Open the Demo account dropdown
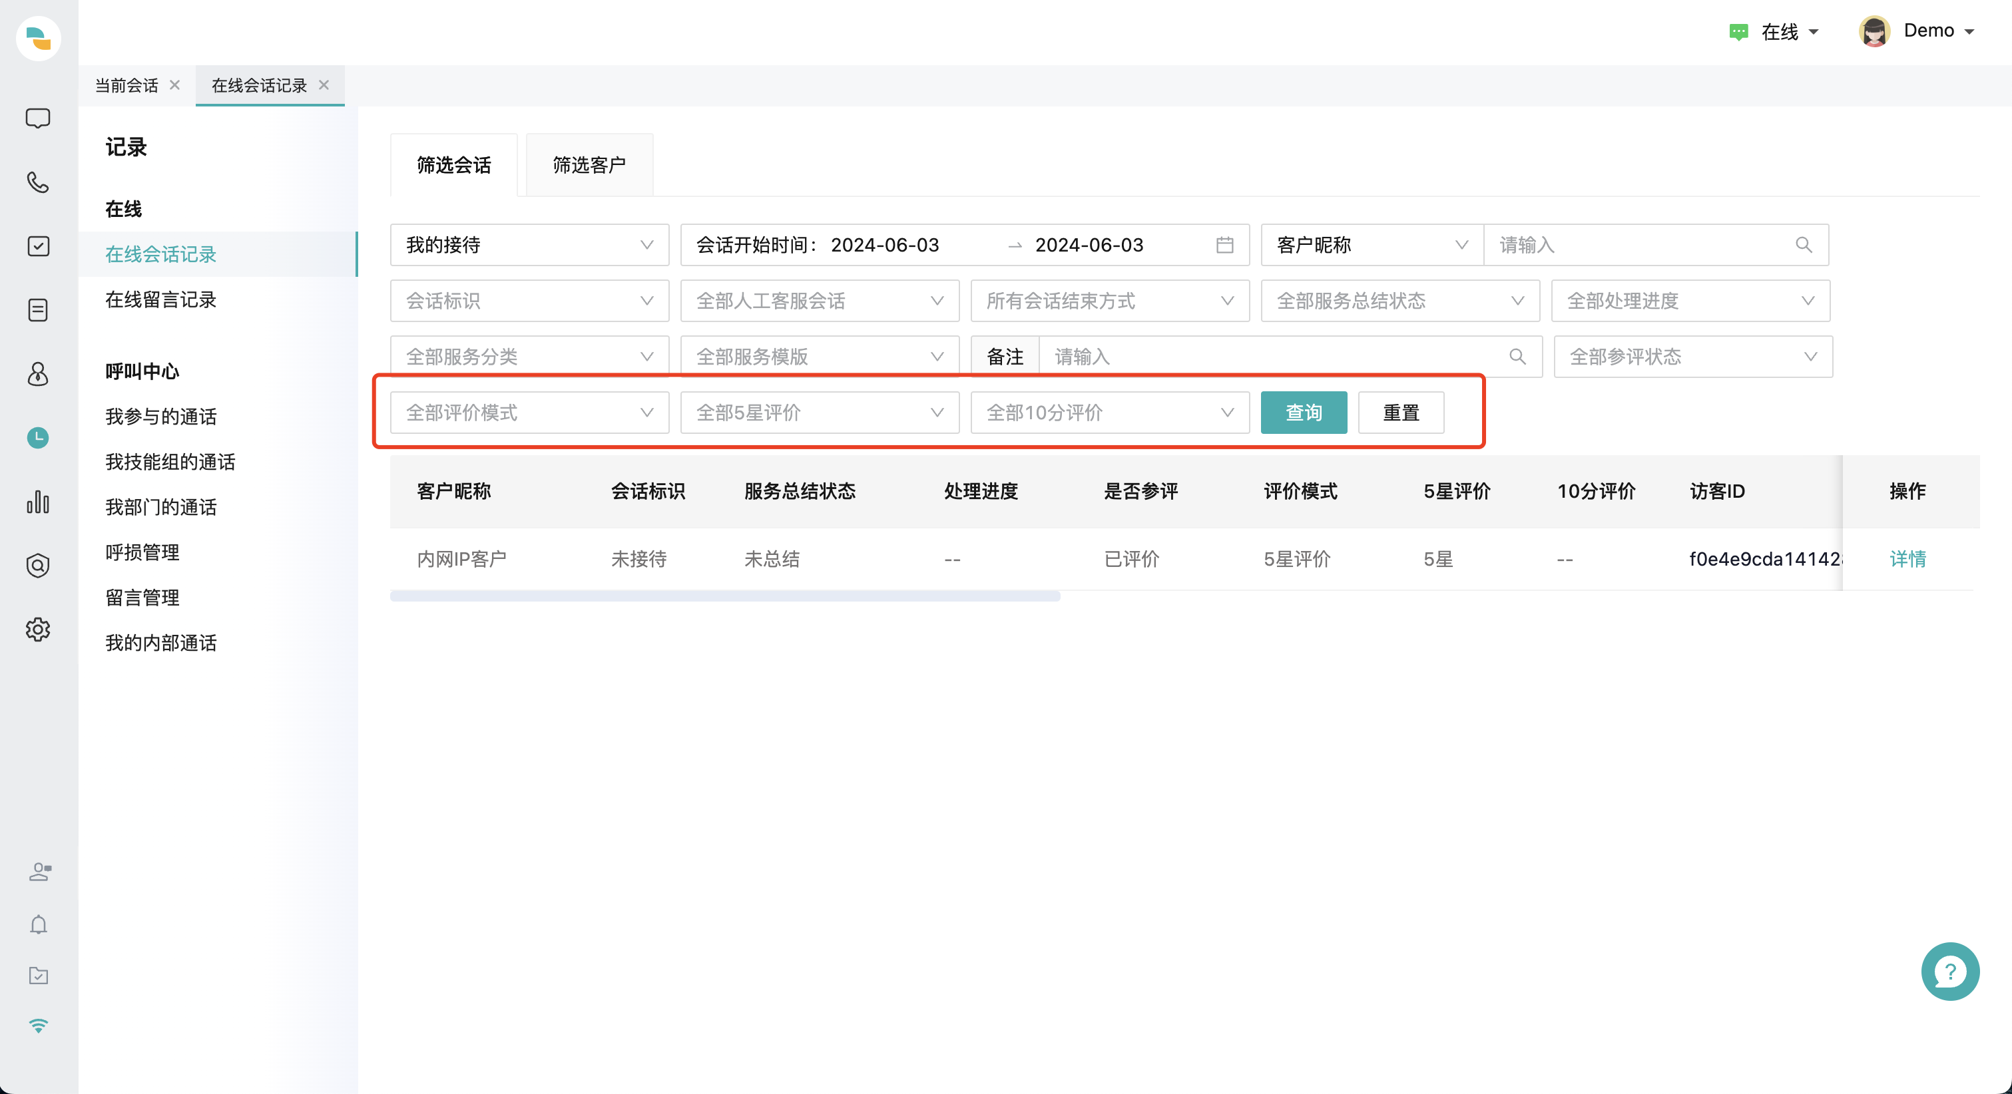This screenshot has width=2012, height=1094. pyautogui.click(x=1939, y=31)
